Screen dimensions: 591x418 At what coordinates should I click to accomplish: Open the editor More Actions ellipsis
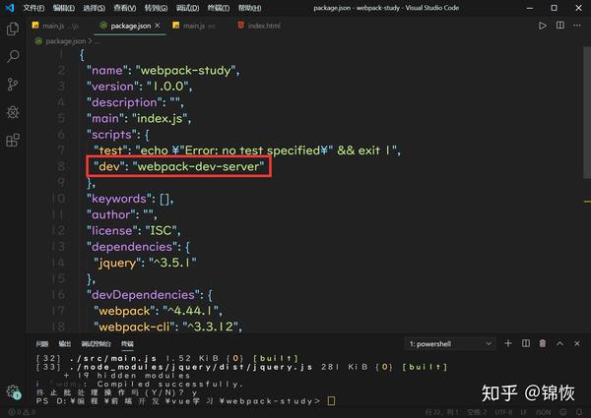pyautogui.click(x=577, y=26)
